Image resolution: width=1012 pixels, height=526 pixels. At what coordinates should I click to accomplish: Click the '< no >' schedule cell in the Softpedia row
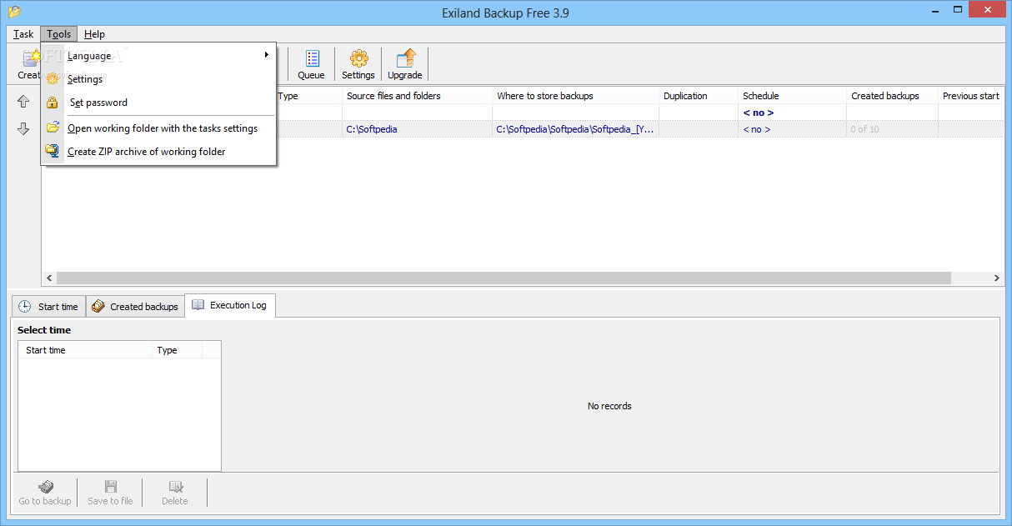pyautogui.click(x=792, y=129)
